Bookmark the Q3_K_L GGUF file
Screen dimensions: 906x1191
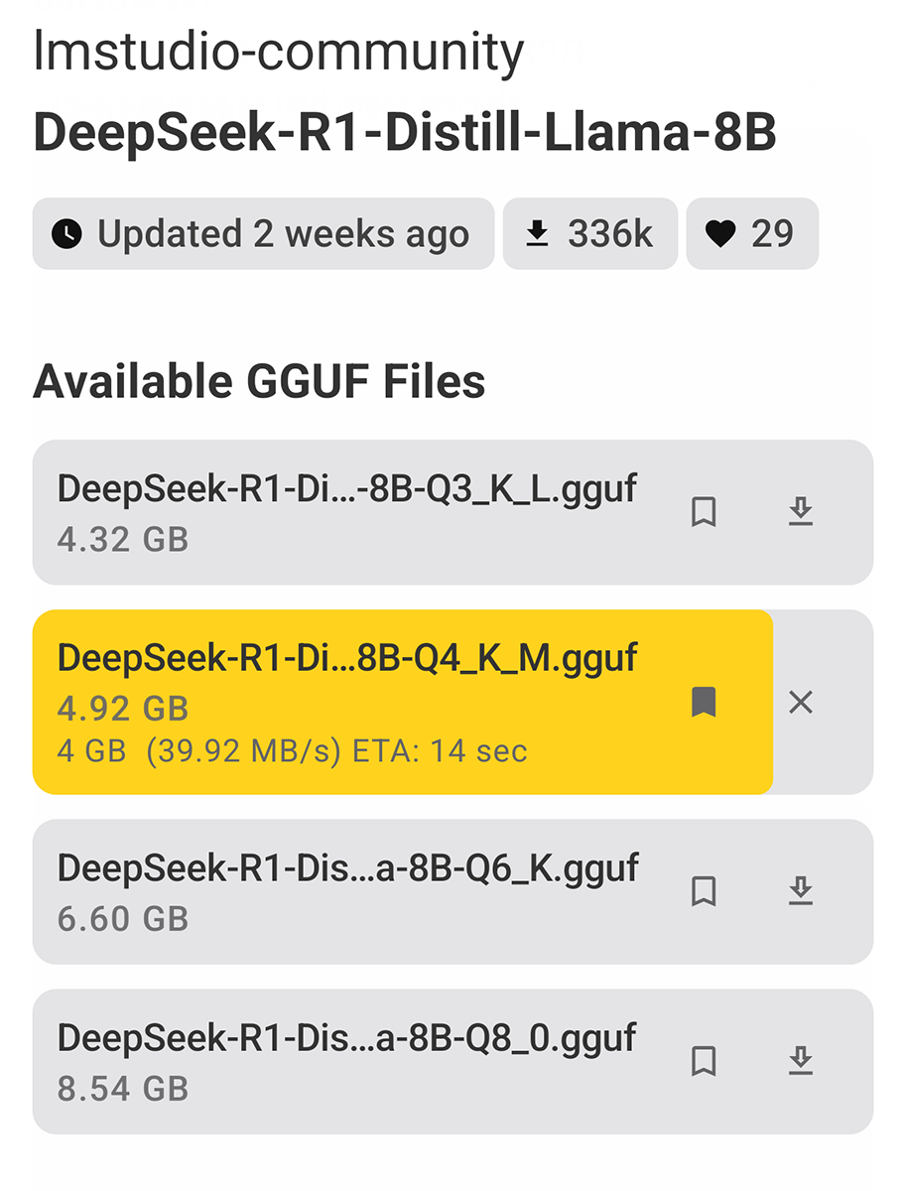click(x=704, y=512)
